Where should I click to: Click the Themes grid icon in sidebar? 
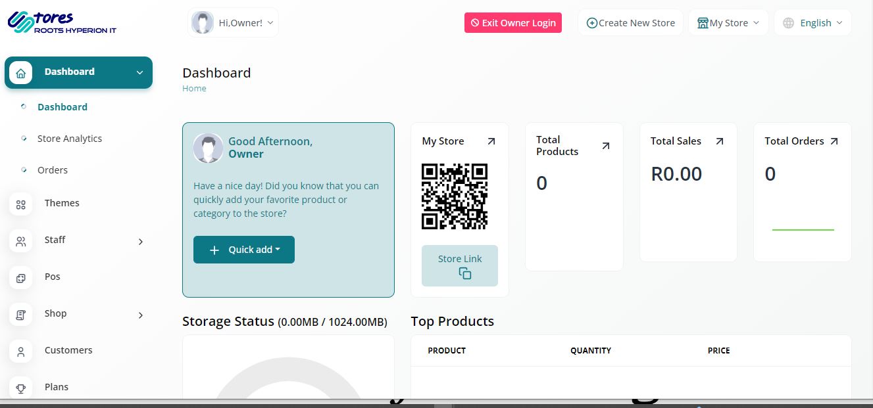[x=20, y=204]
